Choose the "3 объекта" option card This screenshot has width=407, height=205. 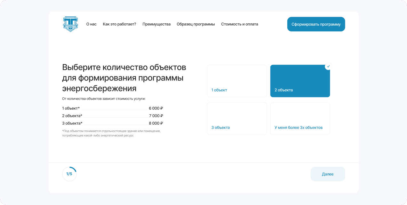[x=237, y=119]
